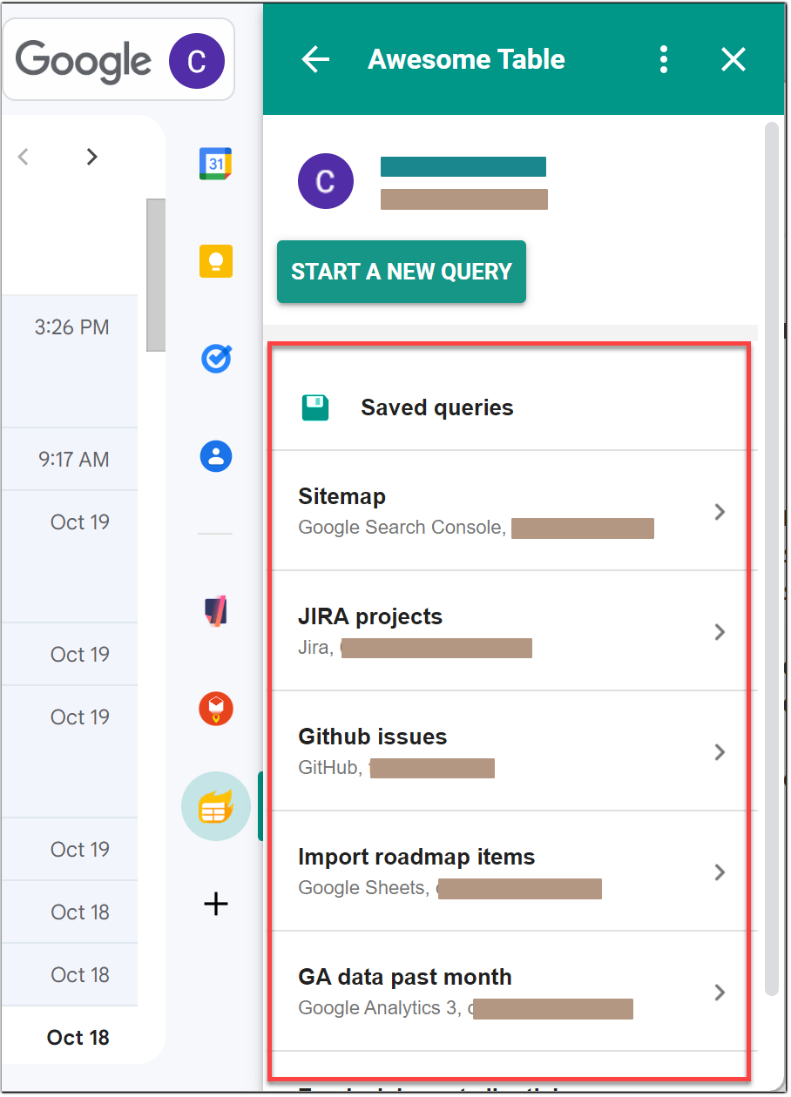Open the three-dot more options menu

pos(664,59)
